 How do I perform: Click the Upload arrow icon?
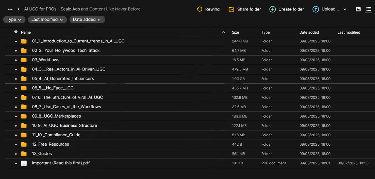(x=316, y=9)
